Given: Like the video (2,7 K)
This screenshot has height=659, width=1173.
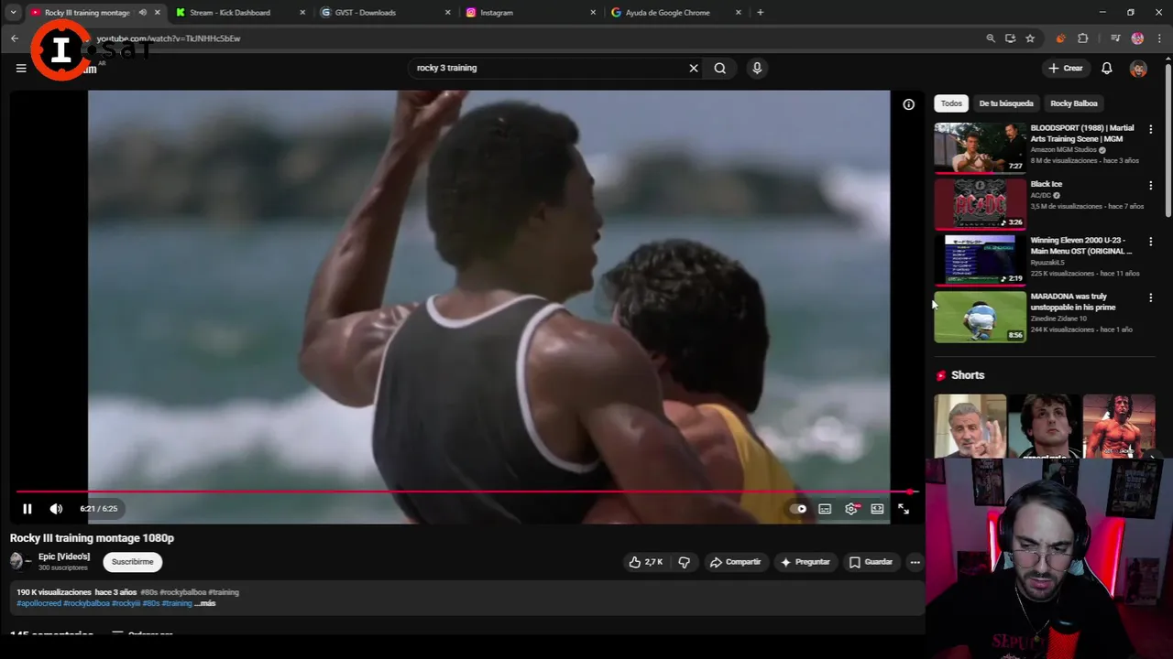Looking at the screenshot, I should point(646,562).
